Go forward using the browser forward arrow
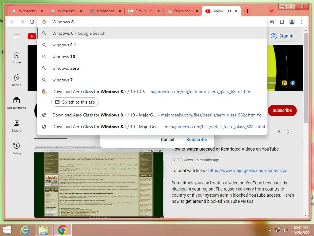Screen dimensions: 314x236 pyautogui.click(x=22, y=22)
